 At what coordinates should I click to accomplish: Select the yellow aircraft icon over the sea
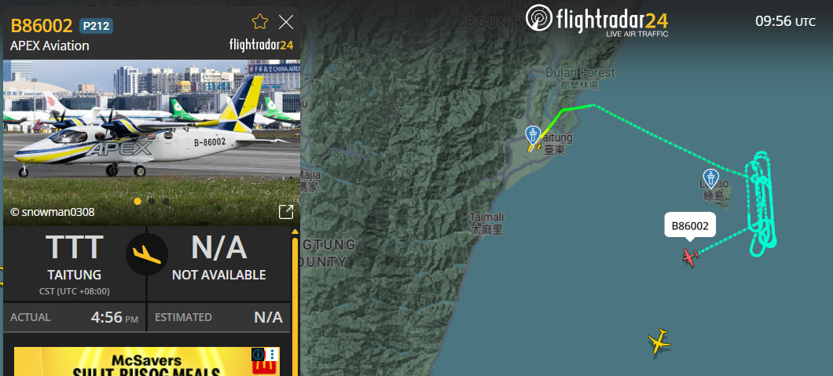[659, 341]
